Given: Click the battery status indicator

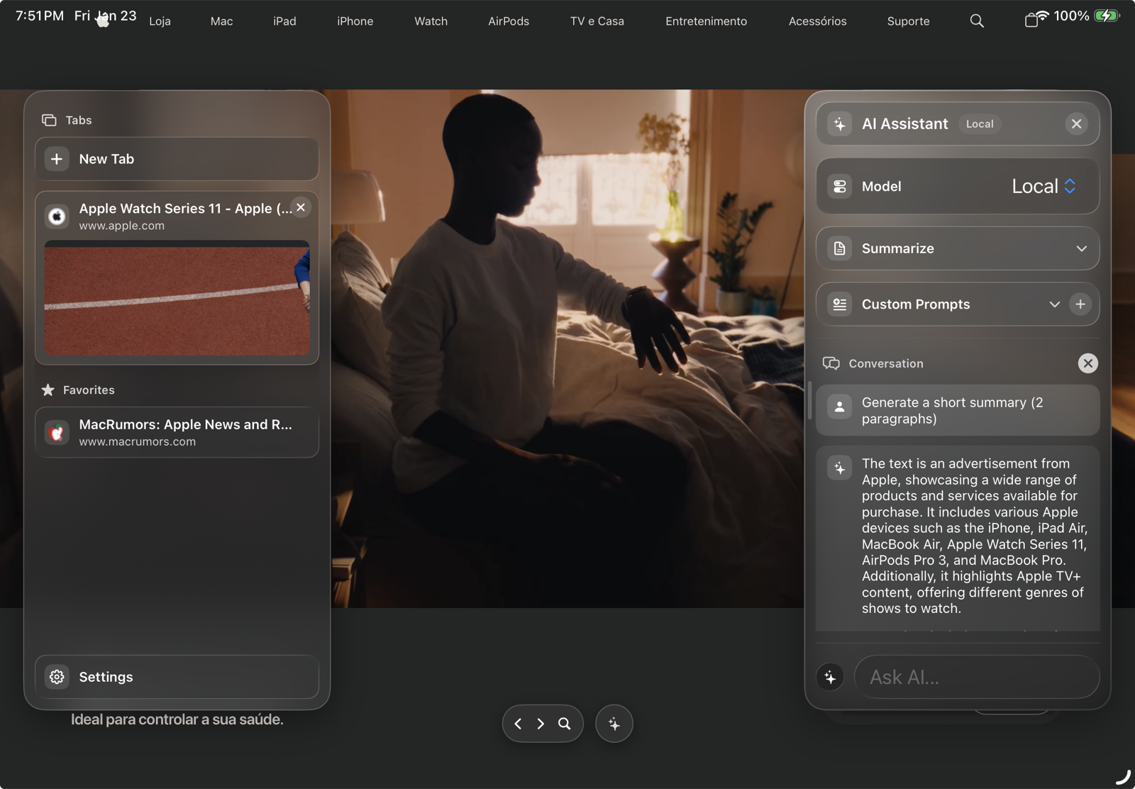Looking at the screenshot, I should [x=1107, y=16].
